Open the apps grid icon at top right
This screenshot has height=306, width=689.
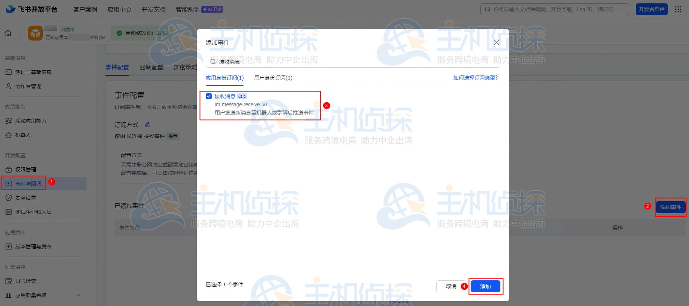click(678, 9)
